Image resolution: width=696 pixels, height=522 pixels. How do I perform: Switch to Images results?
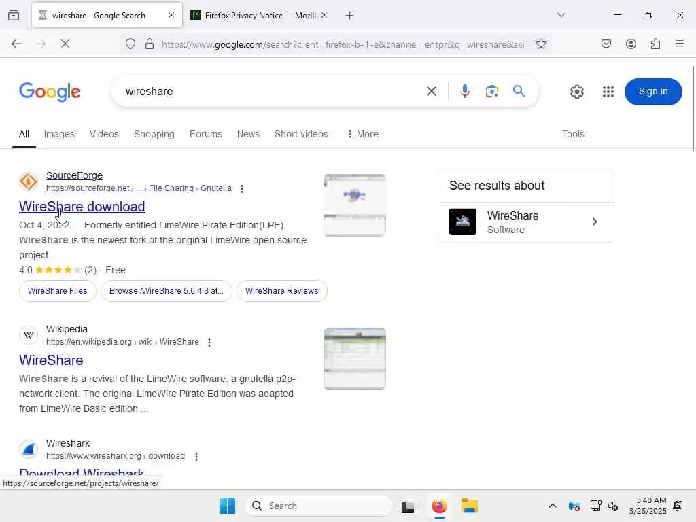[x=59, y=134]
